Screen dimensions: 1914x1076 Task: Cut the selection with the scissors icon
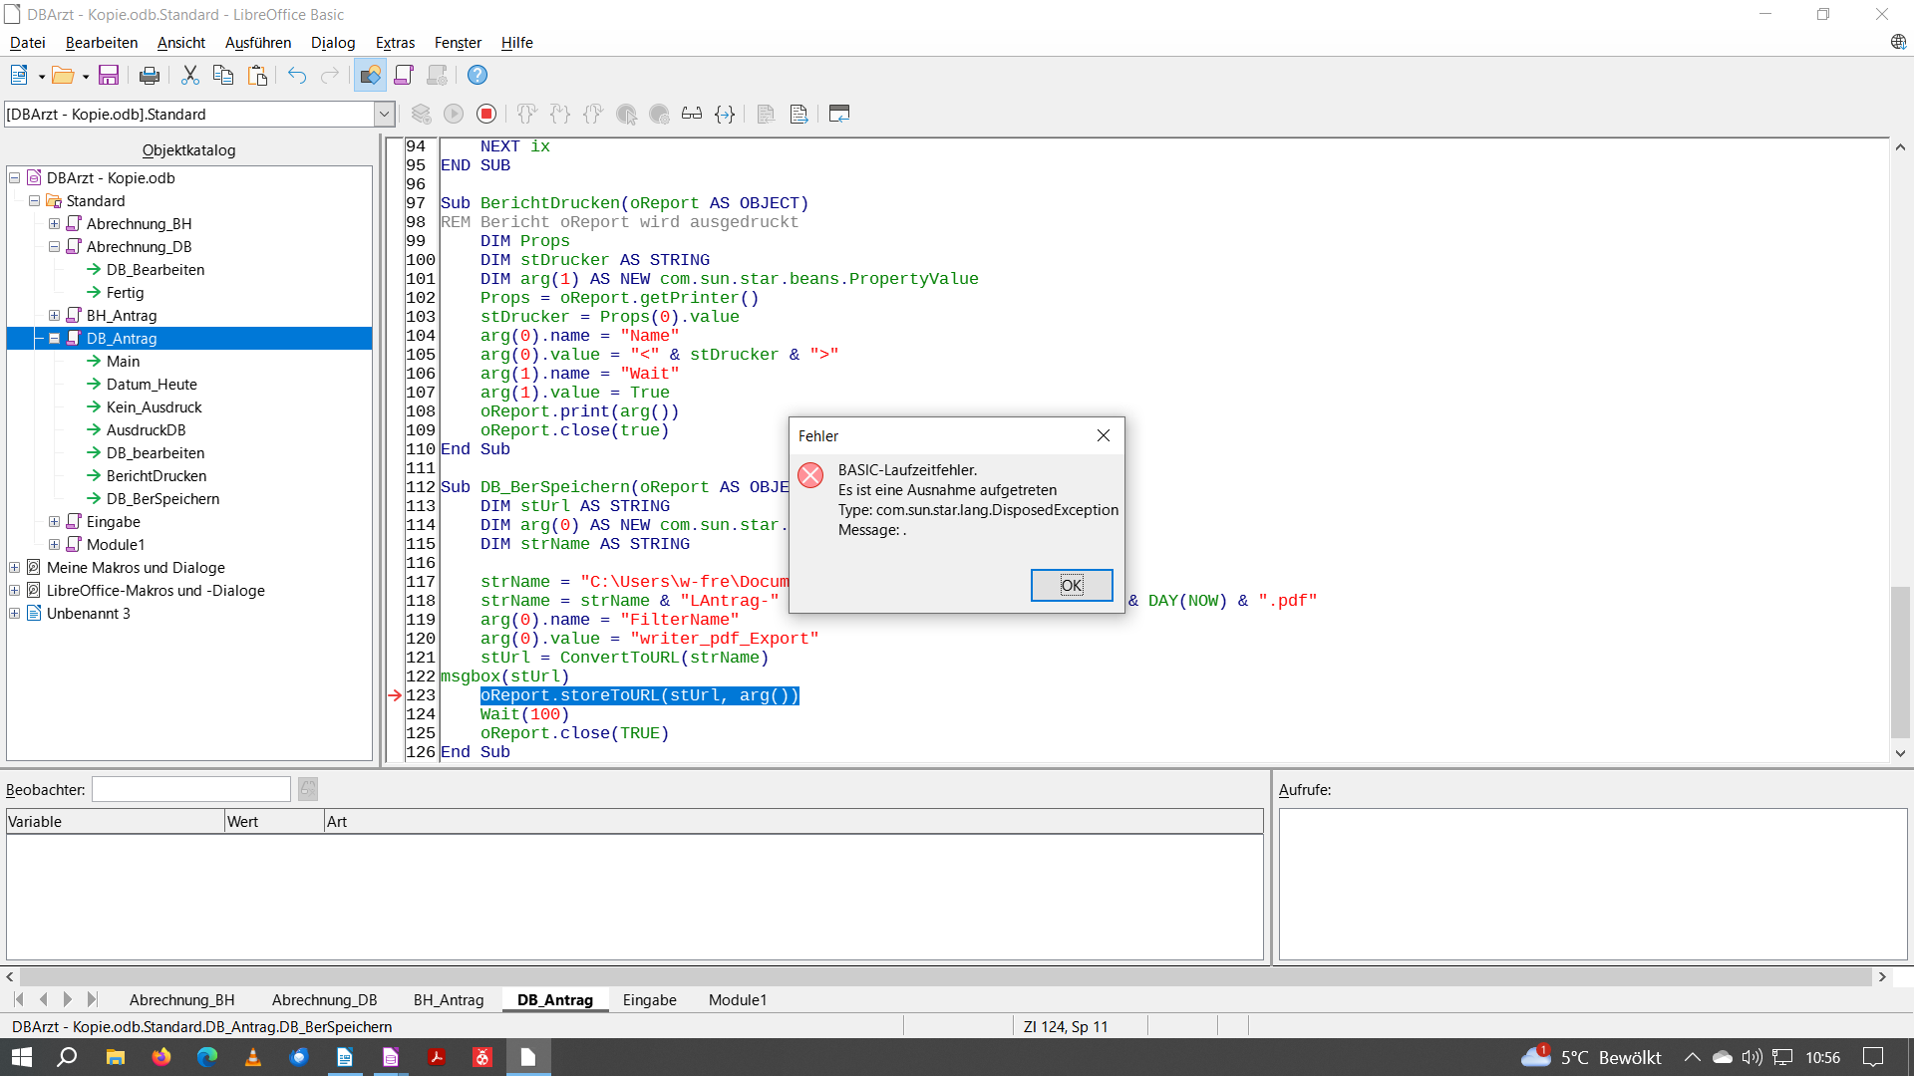(189, 75)
